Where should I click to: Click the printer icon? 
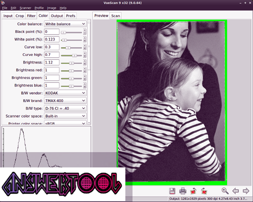click(x=183, y=191)
